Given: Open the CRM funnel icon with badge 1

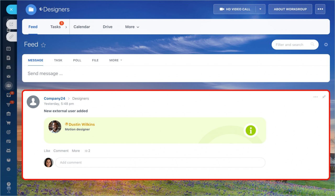Looking at the screenshot, I should (9, 104).
